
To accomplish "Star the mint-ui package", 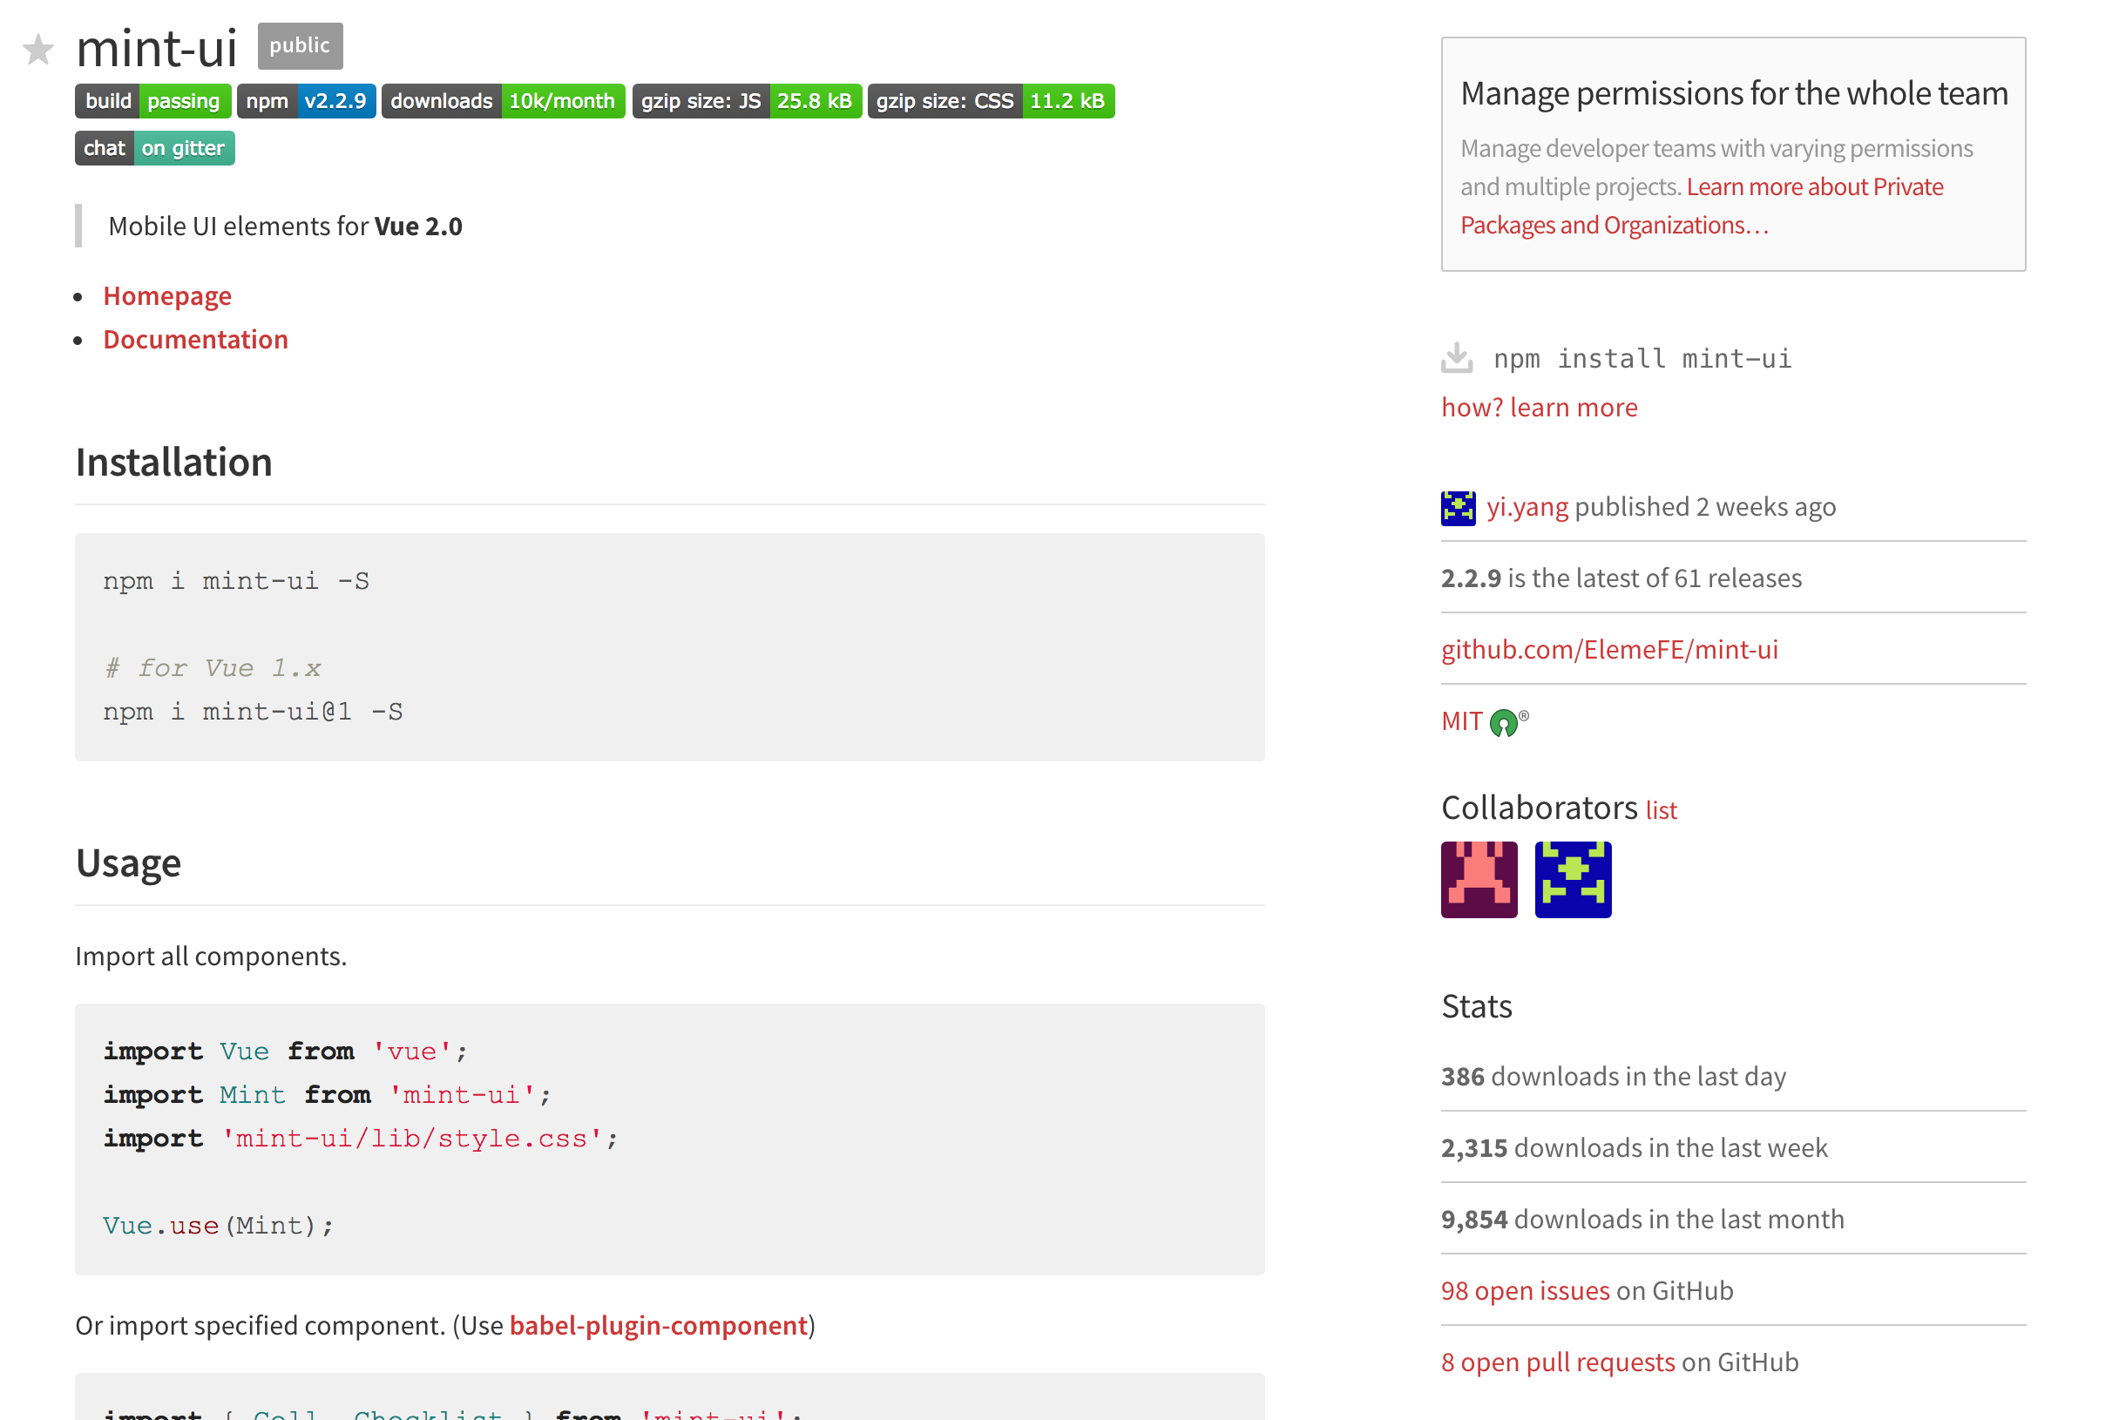I will pos(38,49).
